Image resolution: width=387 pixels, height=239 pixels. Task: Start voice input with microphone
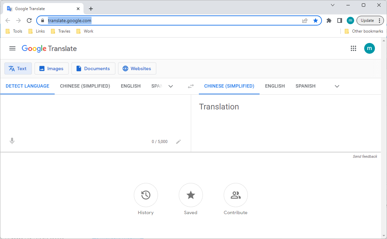[12, 141]
